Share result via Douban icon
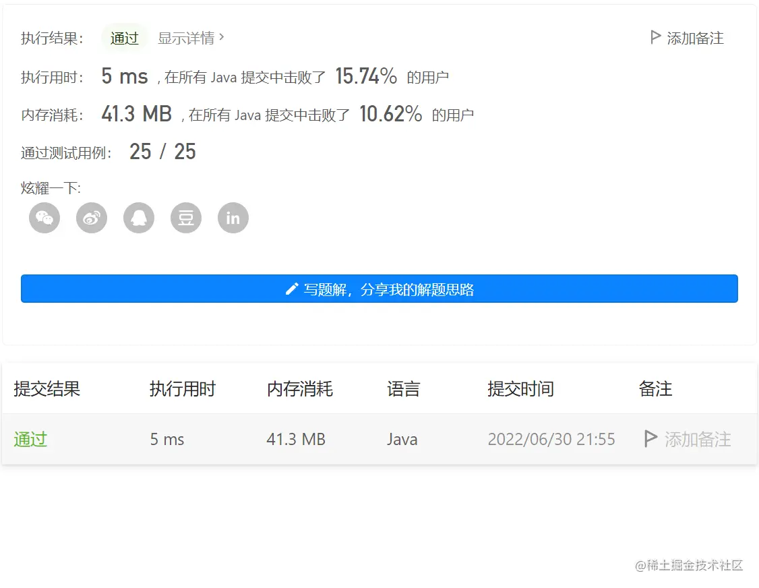 coord(186,218)
